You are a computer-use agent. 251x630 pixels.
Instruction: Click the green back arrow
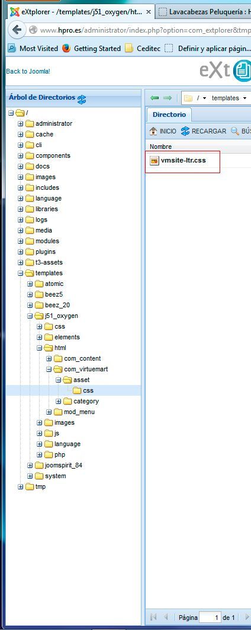(x=155, y=98)
